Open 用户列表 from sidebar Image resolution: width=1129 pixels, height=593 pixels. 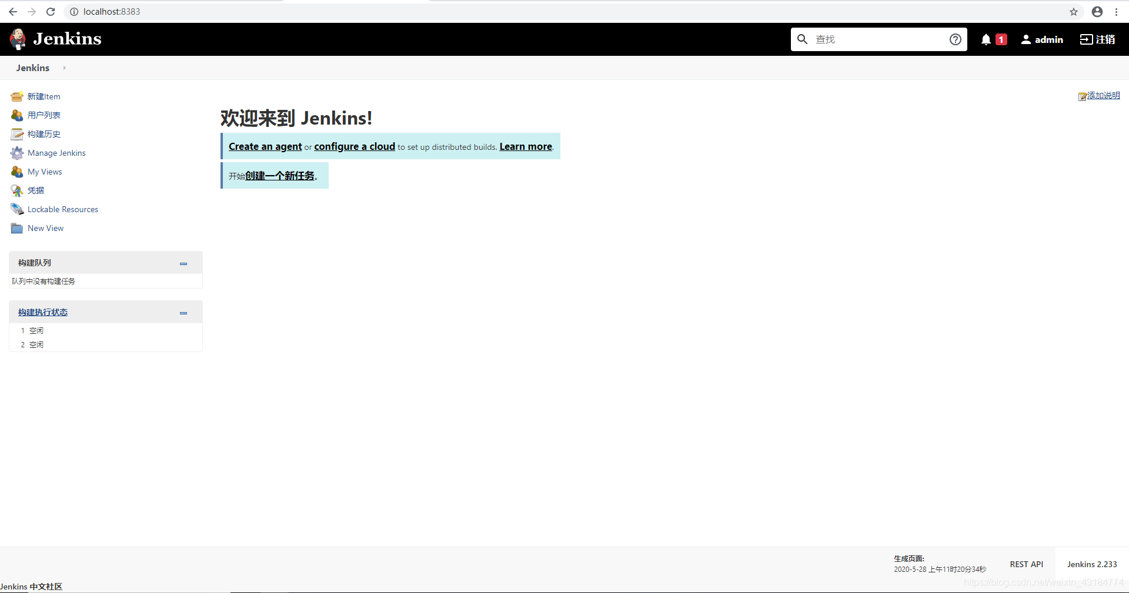click(44, 115)
